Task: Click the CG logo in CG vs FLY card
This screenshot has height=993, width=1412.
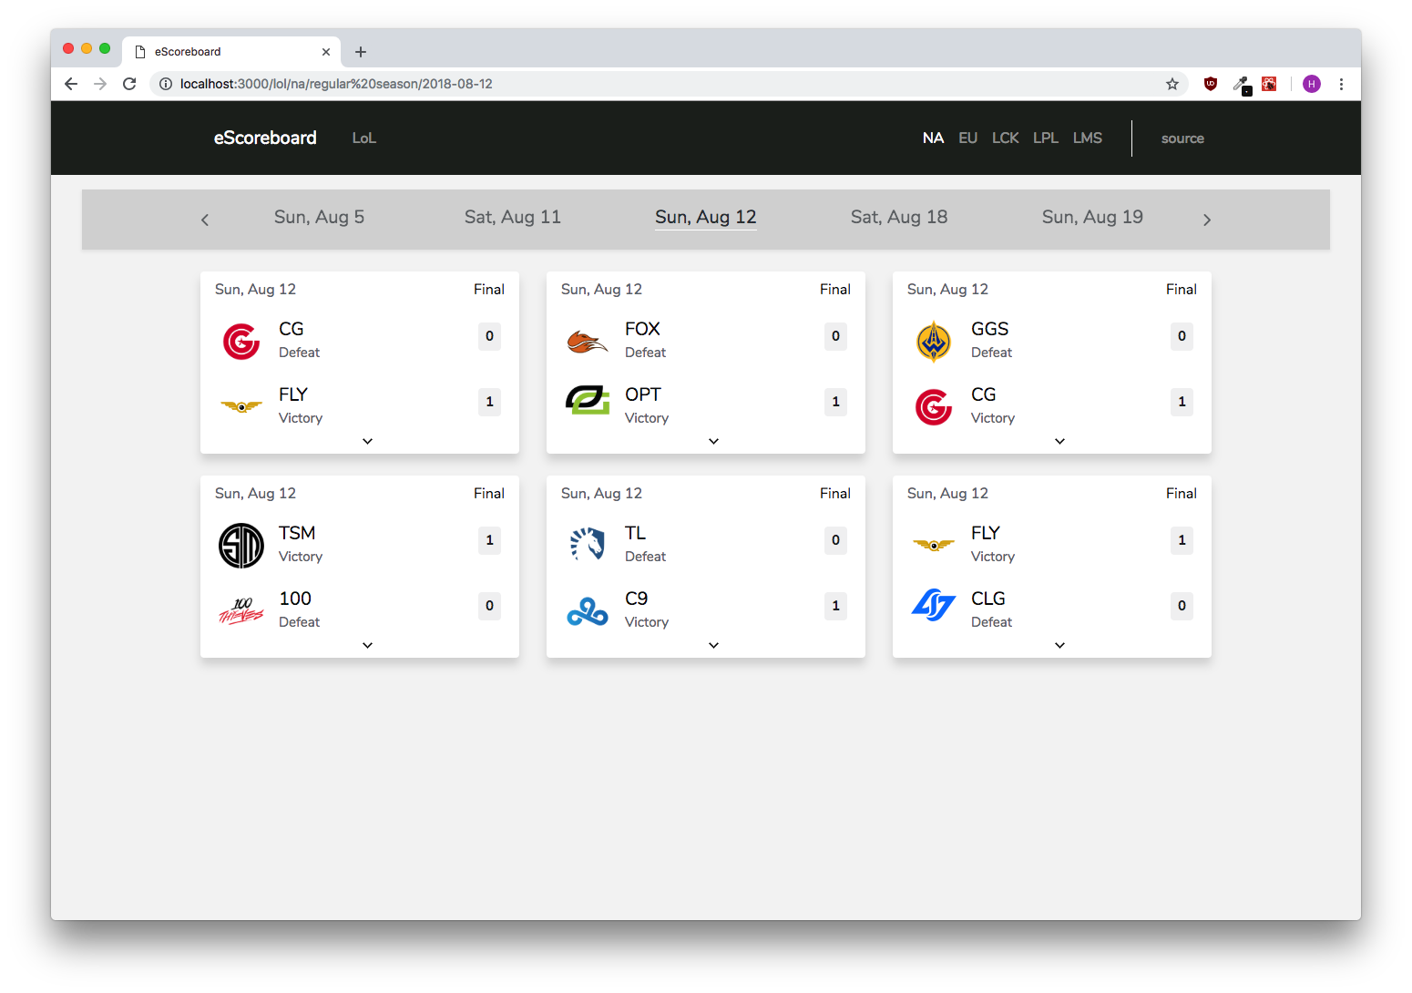Action: click(241, 342)
